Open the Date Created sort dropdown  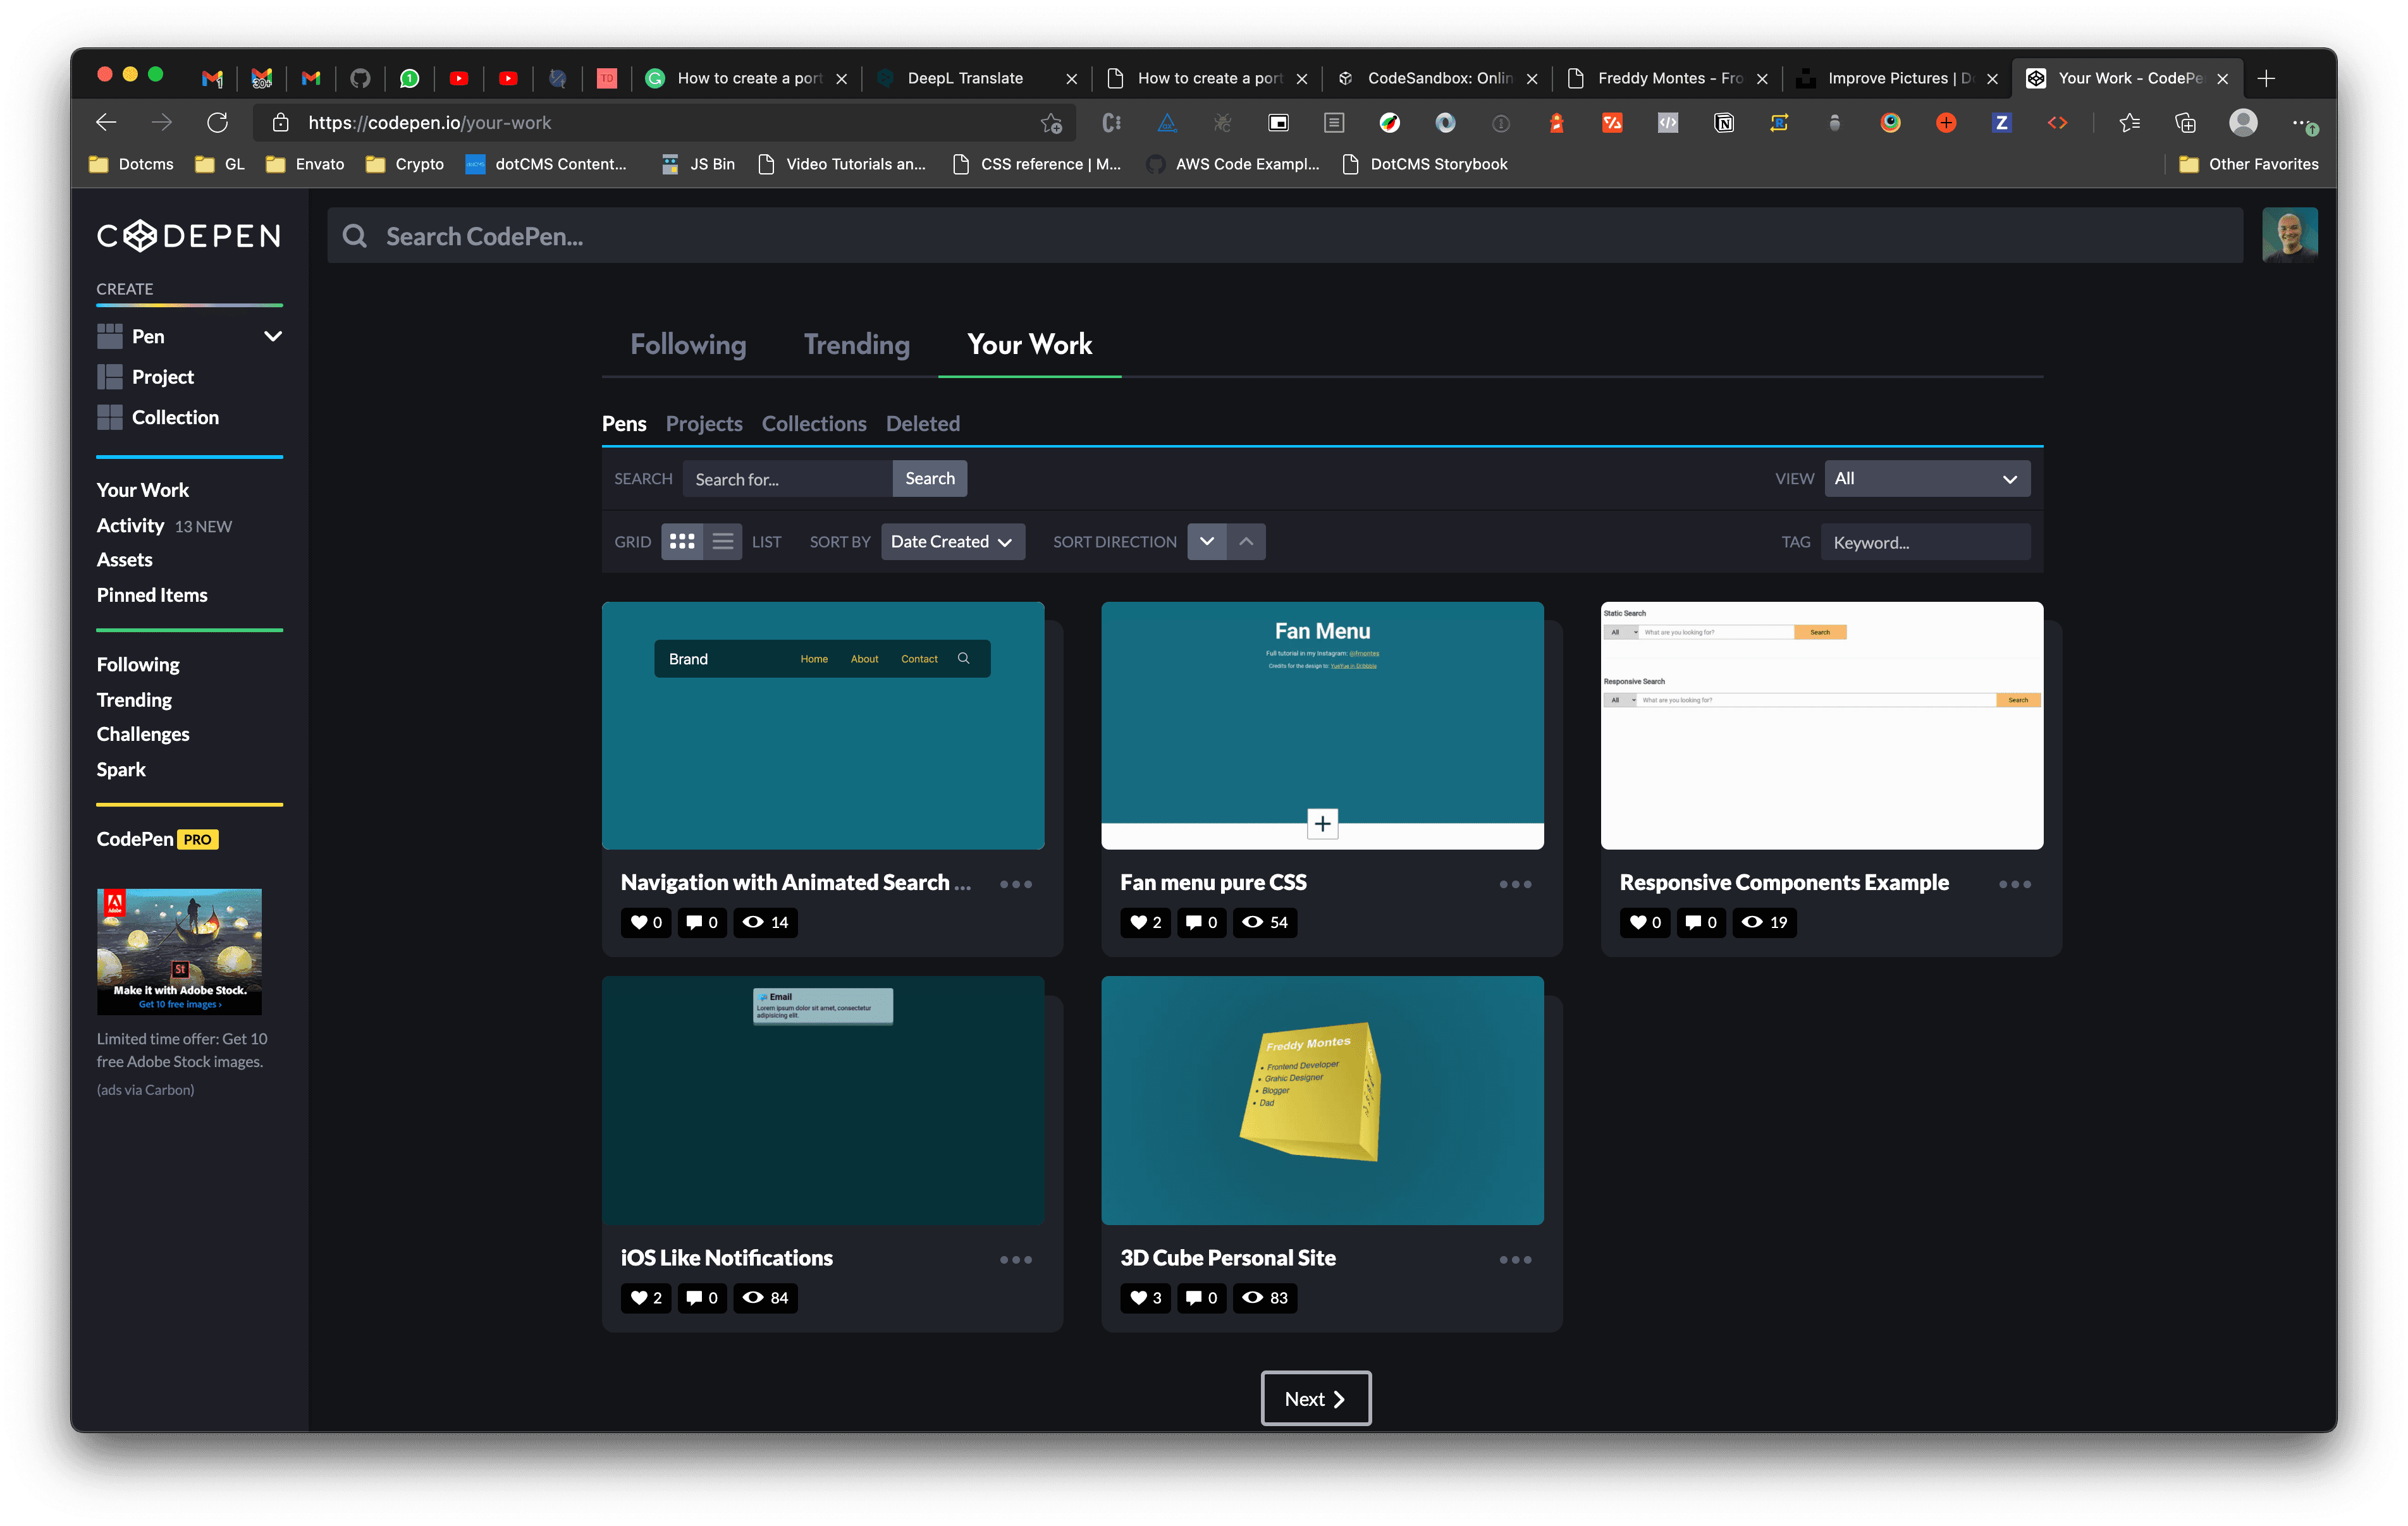click(951, 541)
